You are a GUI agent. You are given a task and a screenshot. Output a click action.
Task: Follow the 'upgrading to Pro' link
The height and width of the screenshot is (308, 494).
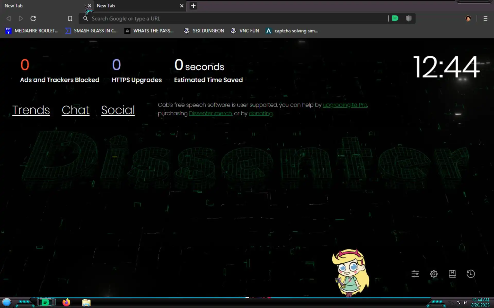click(x=345, y=105)
